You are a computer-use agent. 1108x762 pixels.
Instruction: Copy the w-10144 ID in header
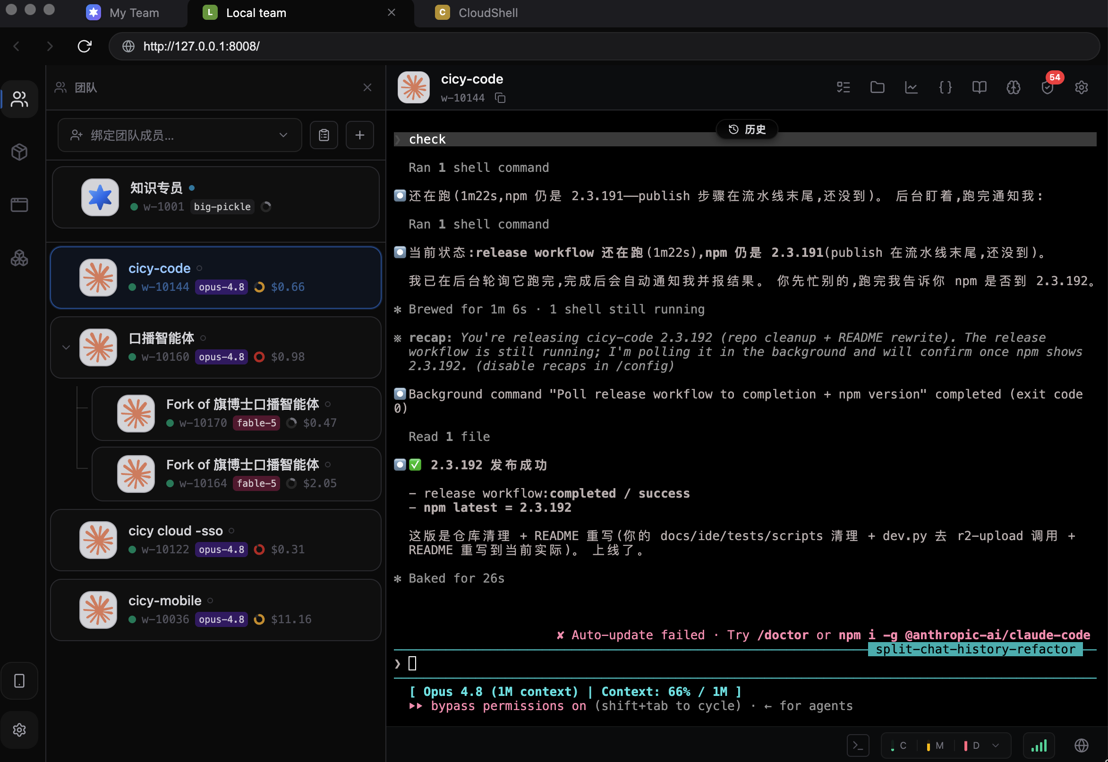(x=500, y=98)
